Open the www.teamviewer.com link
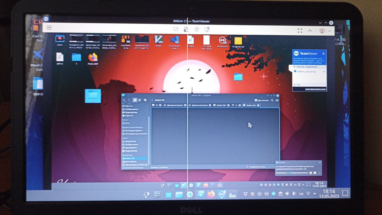The width and height of the screenshot is (382, 215). click(x=315, y=89)
